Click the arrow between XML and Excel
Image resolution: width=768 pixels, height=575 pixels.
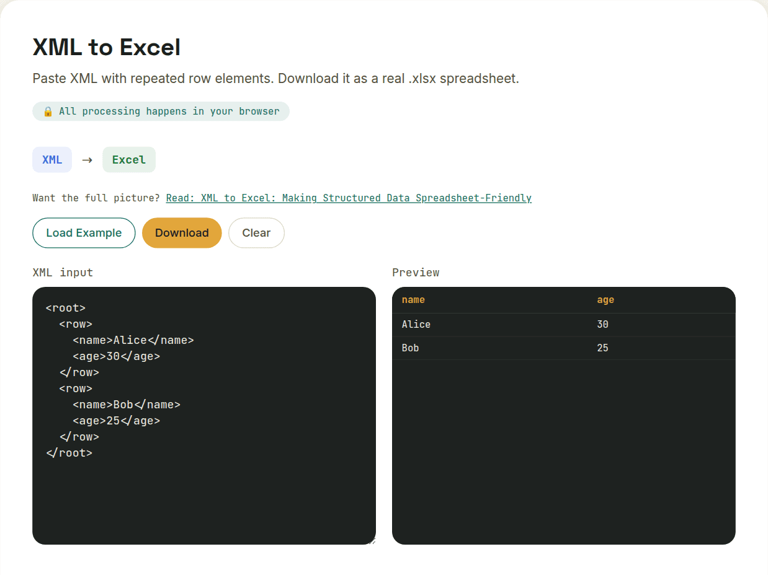tap(87, 160)
